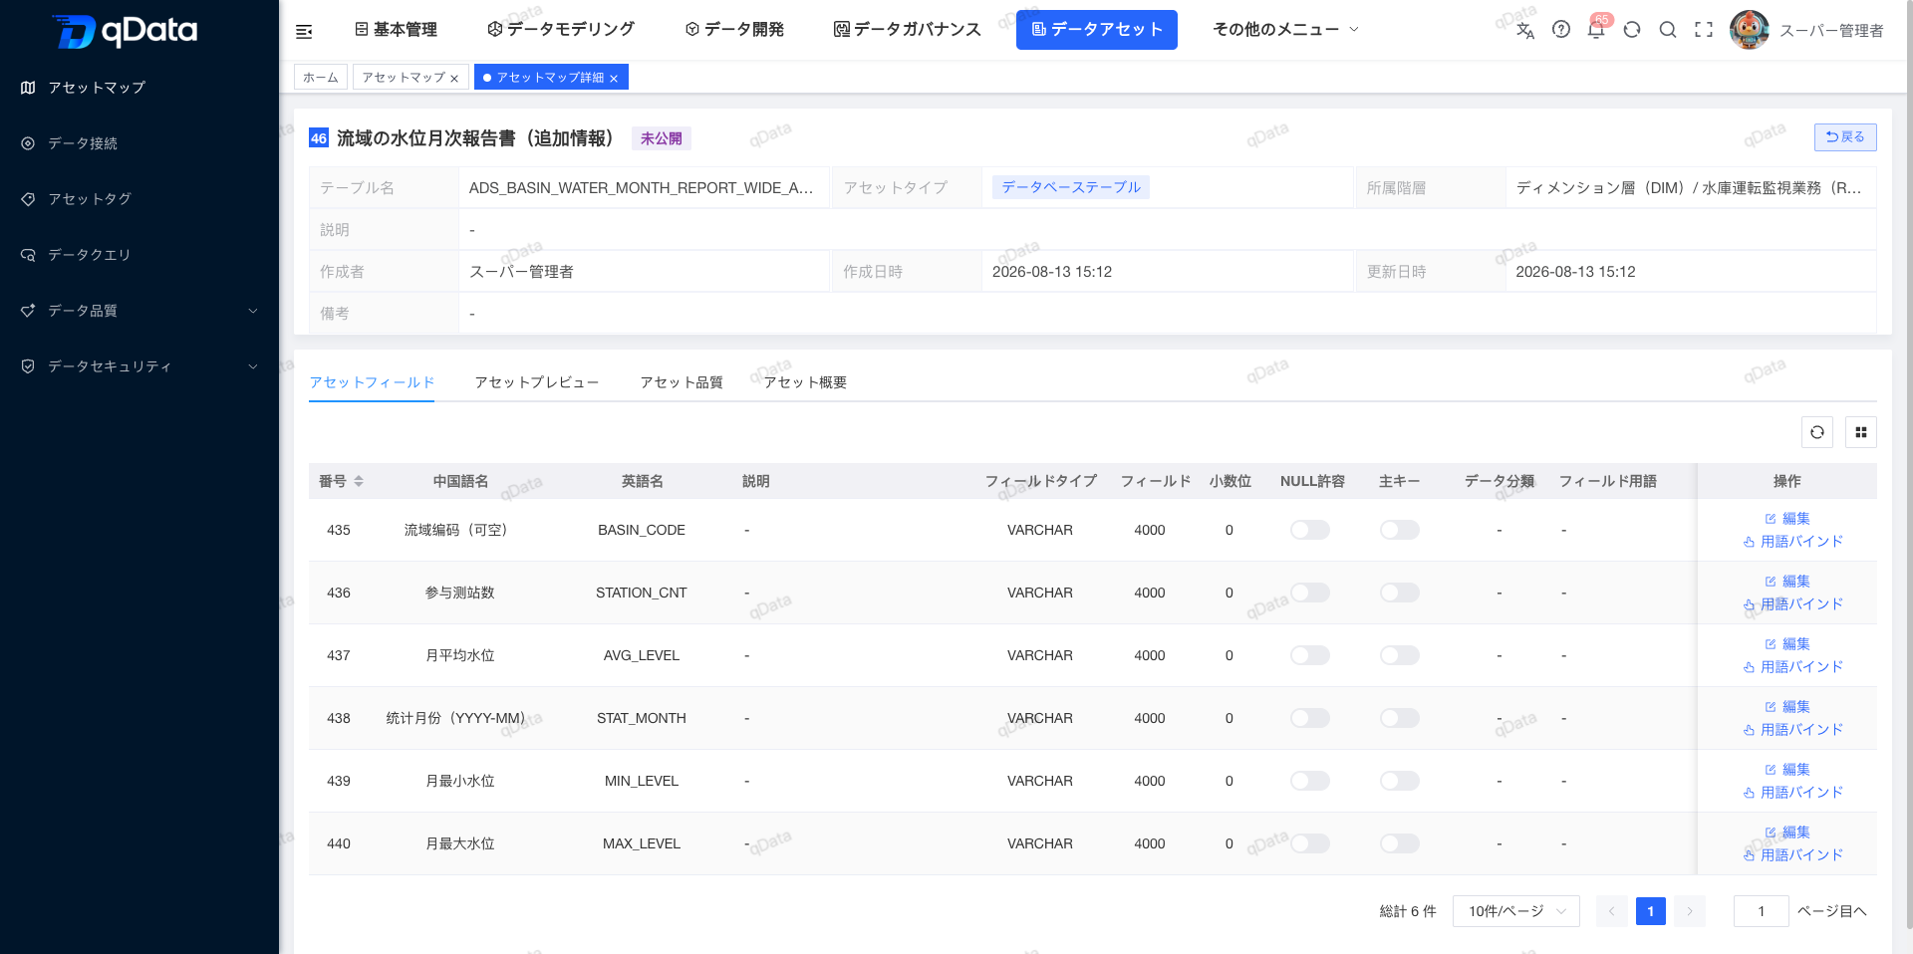Bind term for MAX_LEVEL row

[x=1793, y=855]
